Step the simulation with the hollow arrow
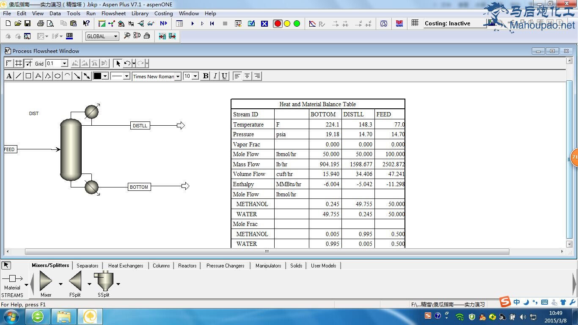Screen dimensions: 578x325 [x=202, y=23]
